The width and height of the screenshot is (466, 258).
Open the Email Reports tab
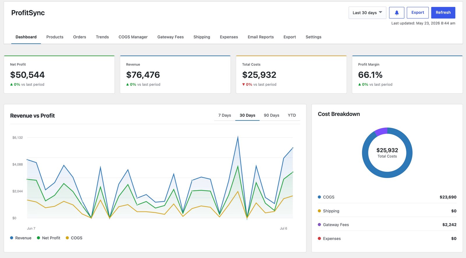pos(261,37)
